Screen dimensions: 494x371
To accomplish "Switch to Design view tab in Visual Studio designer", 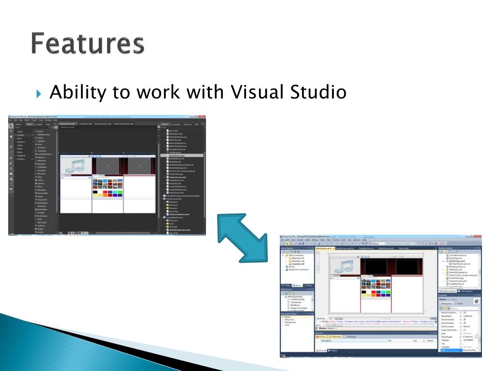I will coord(322,318).
